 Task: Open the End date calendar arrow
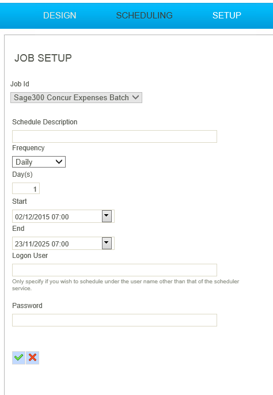(x=107, y=244)
